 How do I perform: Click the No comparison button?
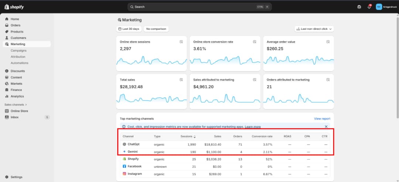tap(156, 29)
